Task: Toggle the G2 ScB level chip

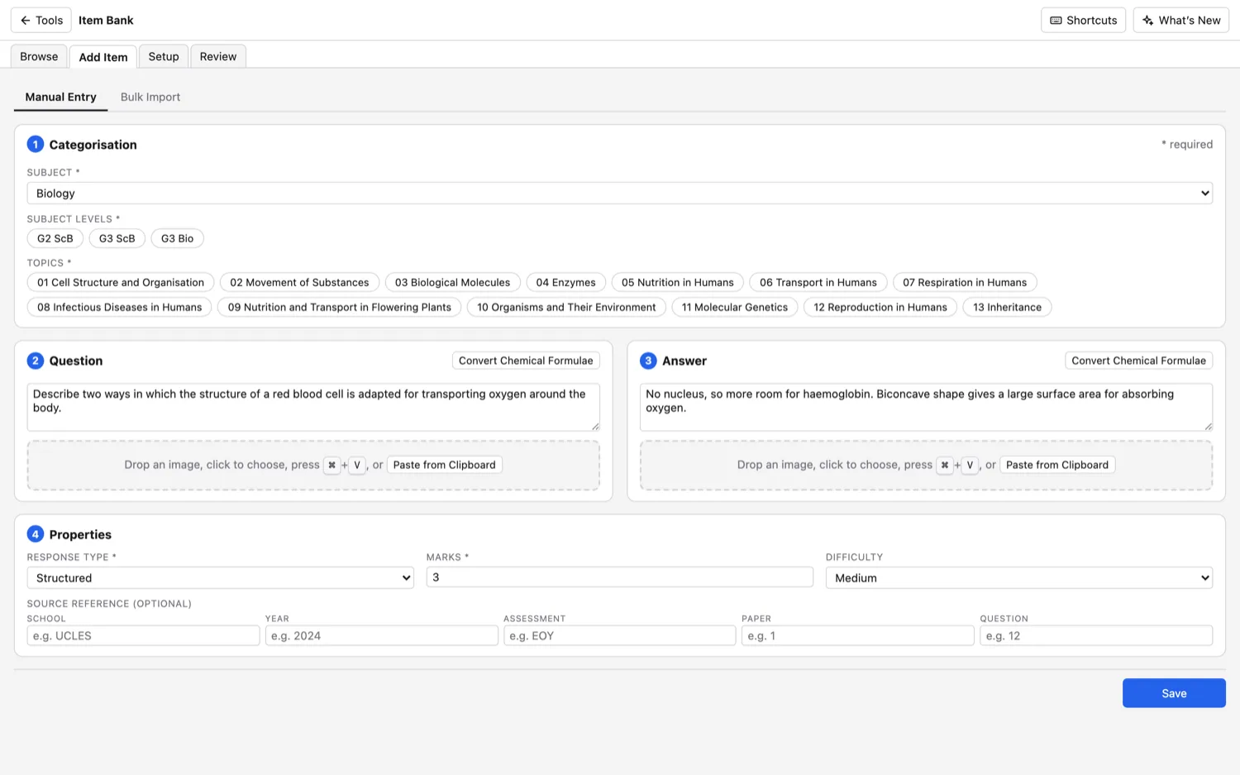Action: 55,238
